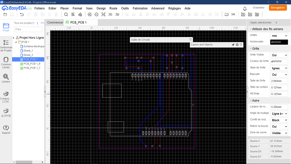Viewport: 291px width, 164px height.
Task: Run the DRC check from the toolbar
Action: [x=233, y=14]
